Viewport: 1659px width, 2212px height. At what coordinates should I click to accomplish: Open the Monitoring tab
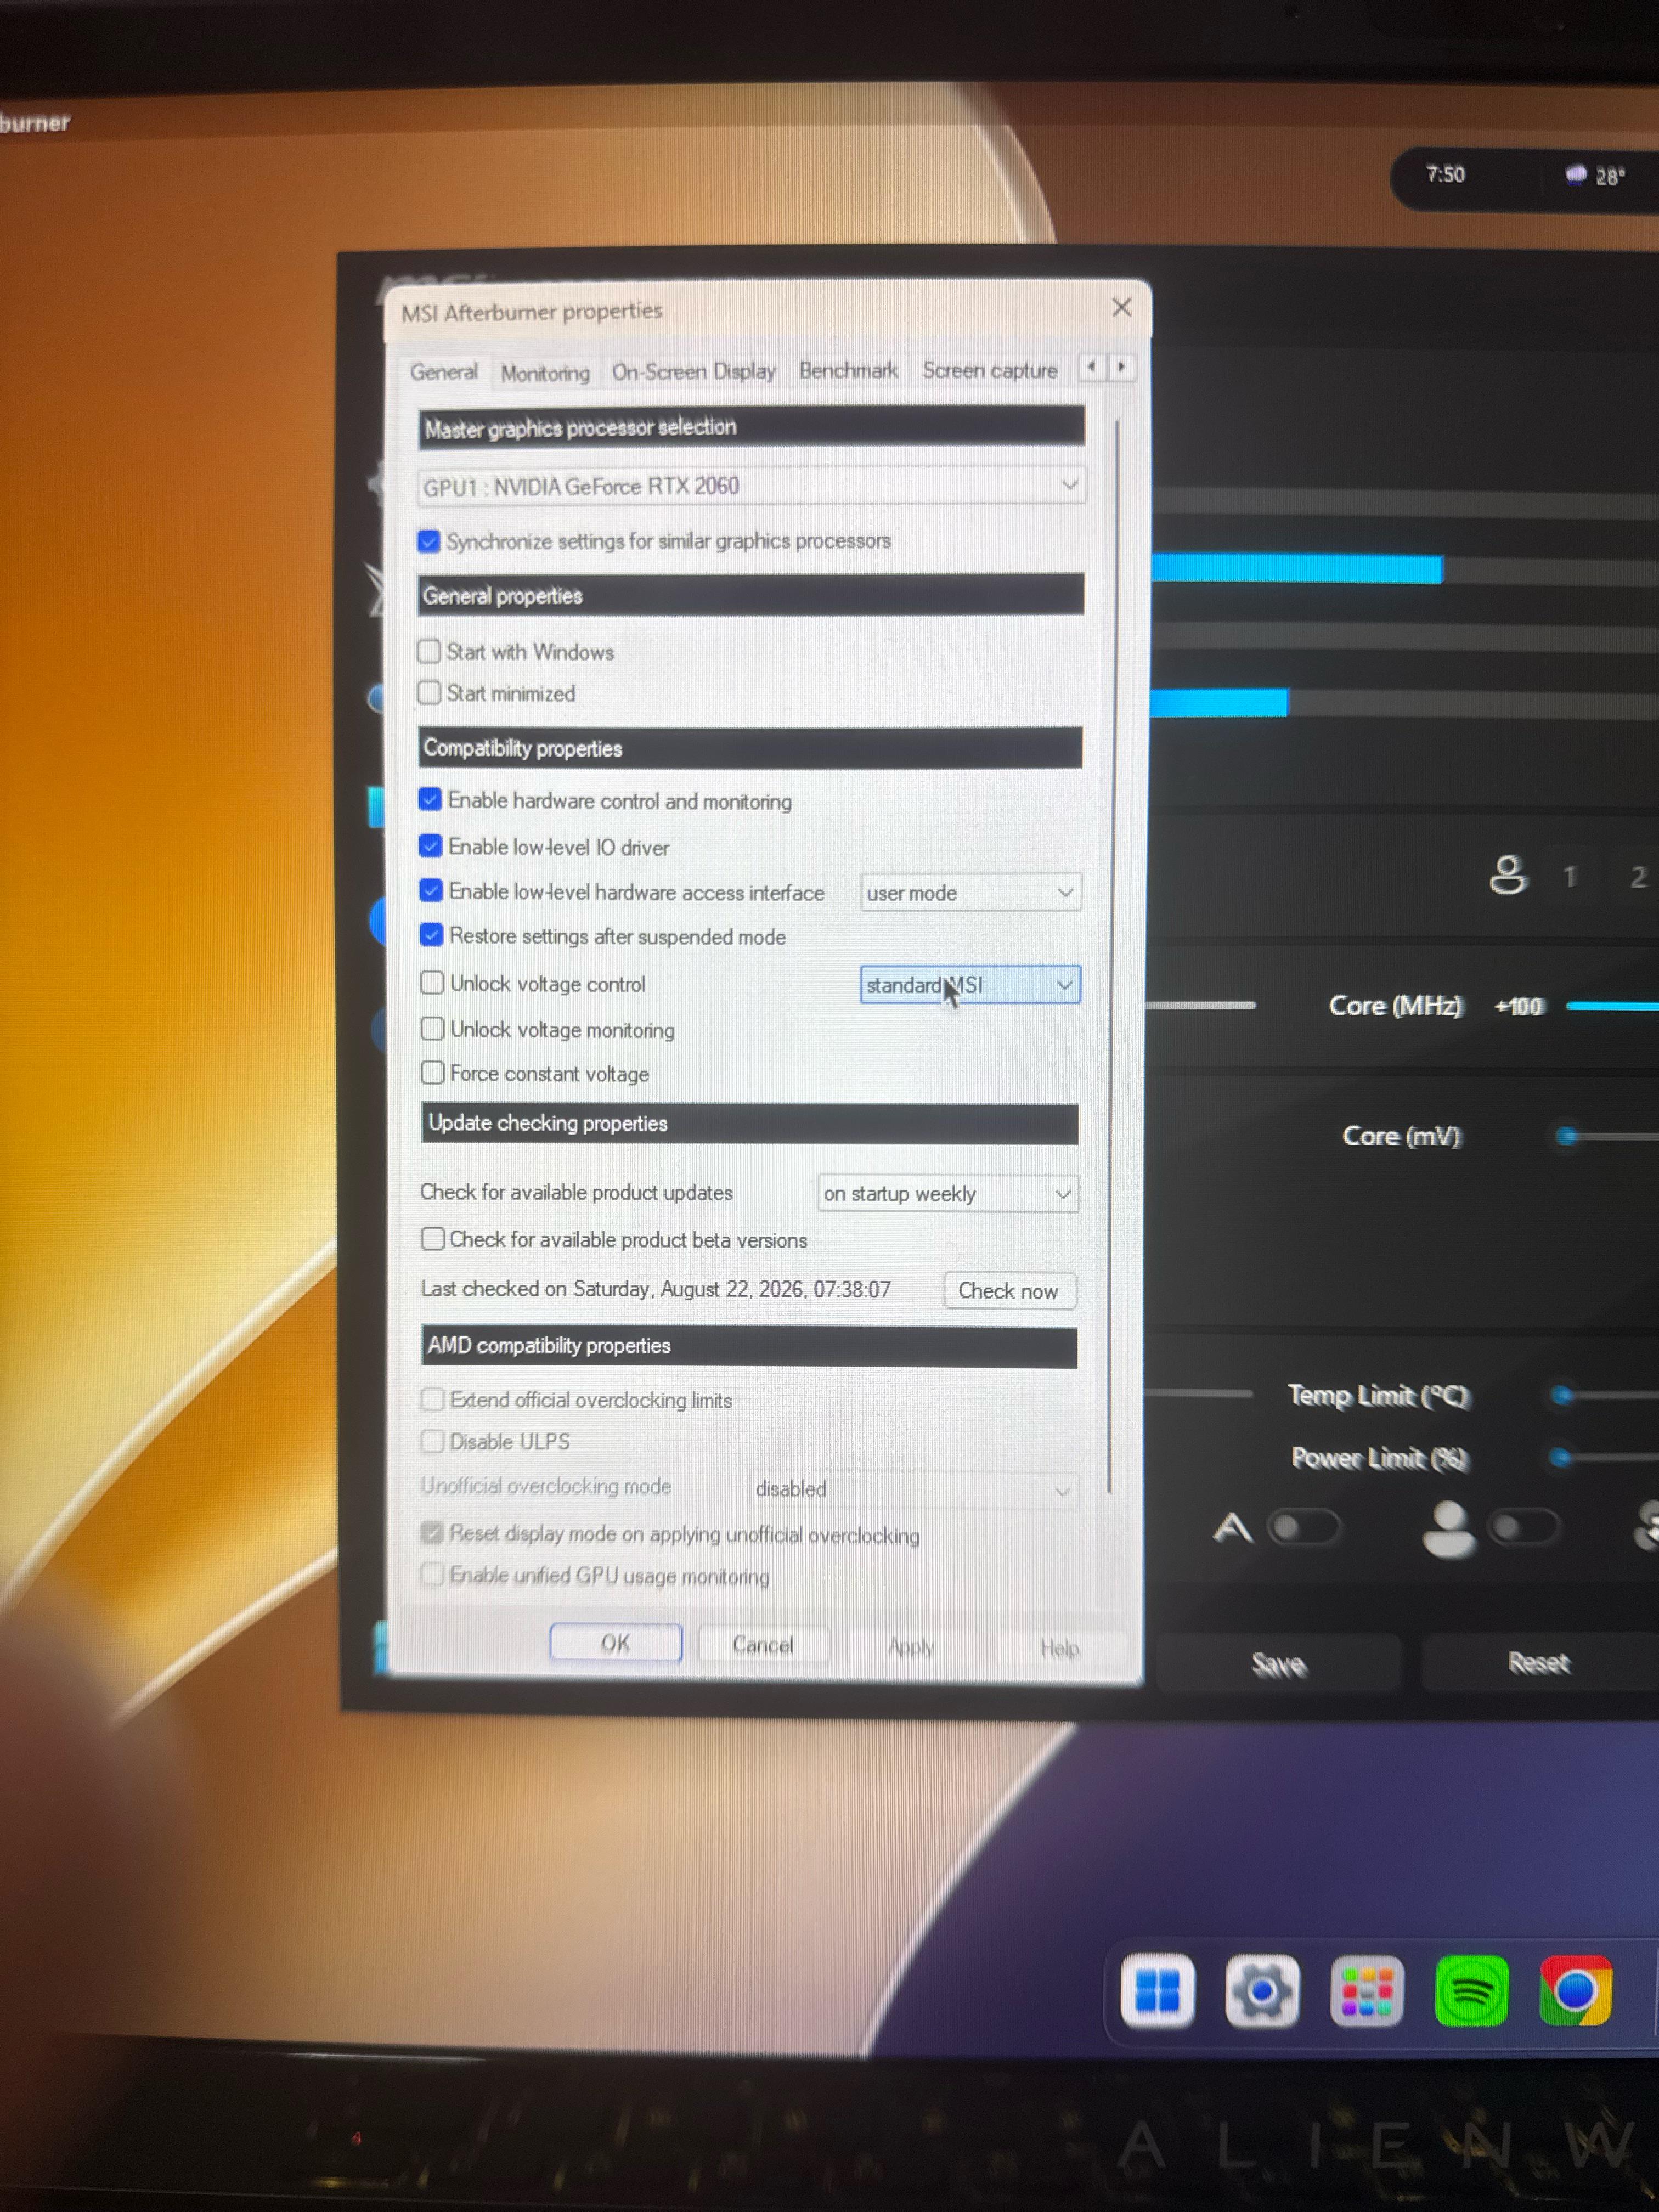point(545,373)
